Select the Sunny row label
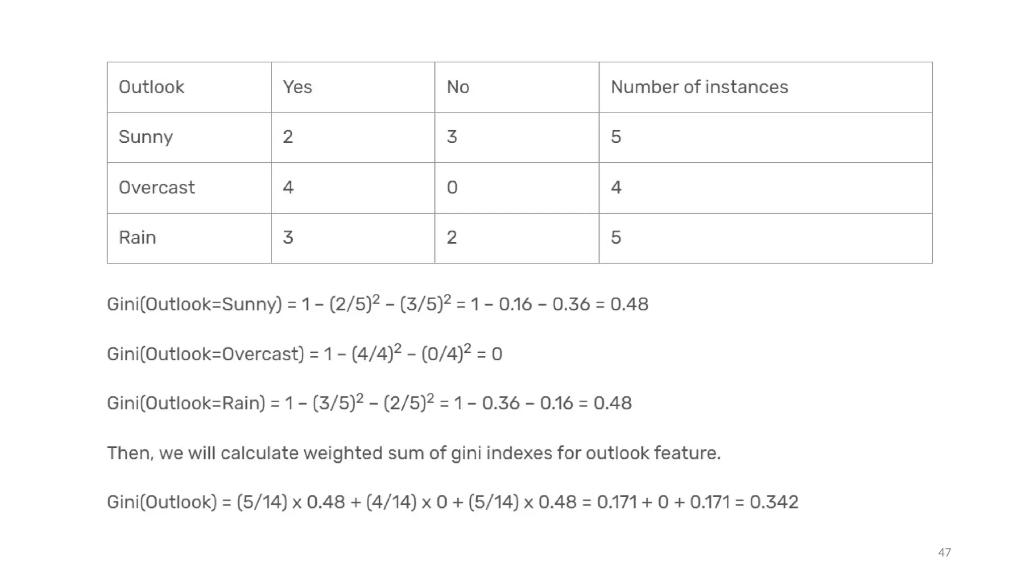This screenshot has width=1030, height=579. coord(189,137)
